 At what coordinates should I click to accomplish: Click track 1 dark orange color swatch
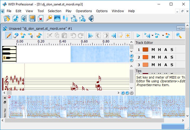(x=145, y=50)
